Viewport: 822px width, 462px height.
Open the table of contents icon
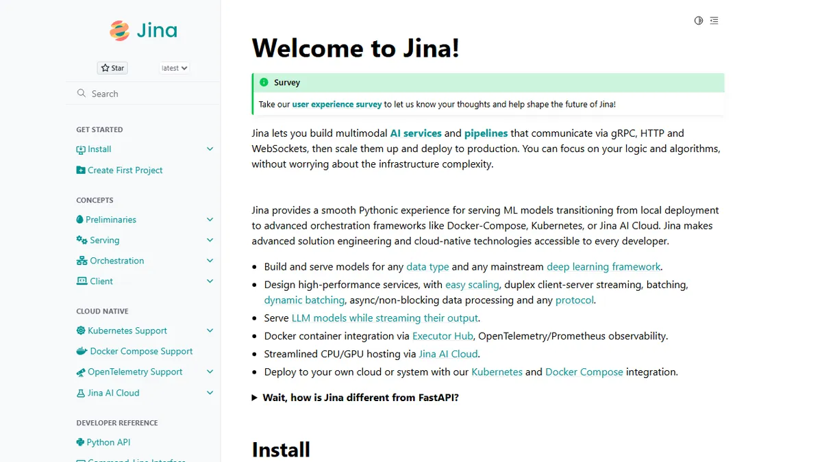pyautogui.click(x=714, y=21)
